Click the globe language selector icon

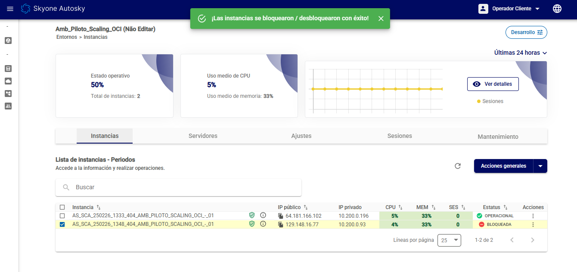(x=557, y=9)
